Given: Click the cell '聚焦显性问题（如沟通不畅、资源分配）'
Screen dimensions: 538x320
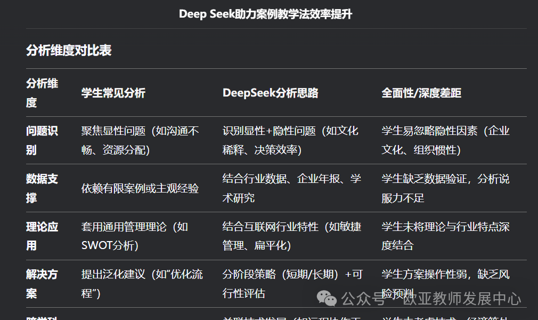Looking at the screenshot, I should click(140, 140).
